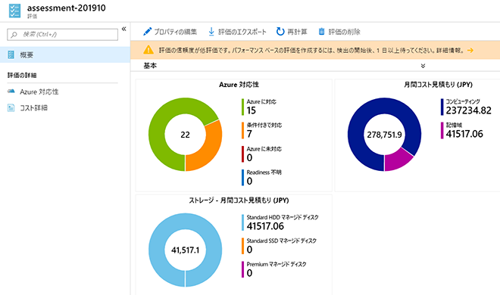This screenshot has height=295, width=500.
Task: Click the trash can delete icon
Action: pos(321,32)
